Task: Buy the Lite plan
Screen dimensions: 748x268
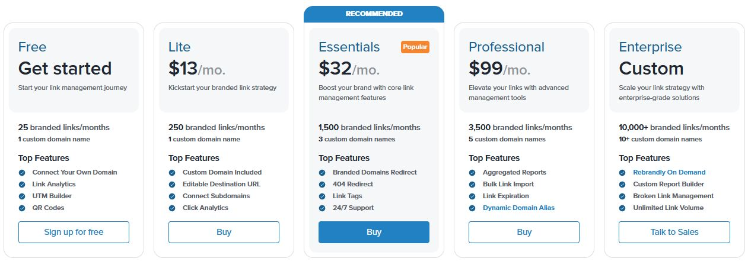Action: (224, 232)
